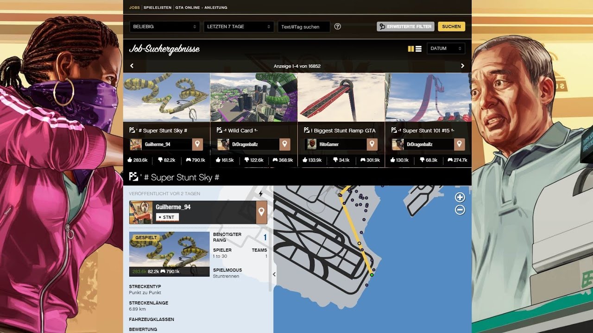Open the JOBS tab
Viewport: 593px width, 333px height.
click(x=134, y=7)
